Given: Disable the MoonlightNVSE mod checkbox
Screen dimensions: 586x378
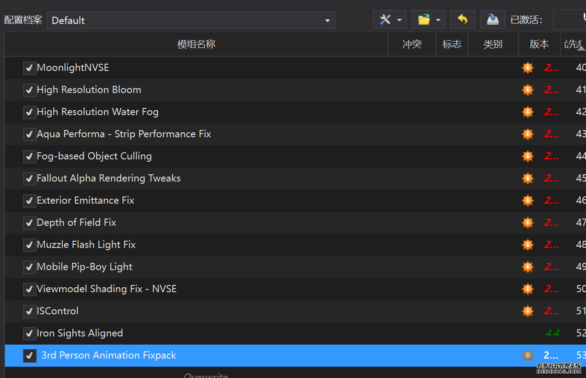Looking at the screenshot, I should pos(30,68).
